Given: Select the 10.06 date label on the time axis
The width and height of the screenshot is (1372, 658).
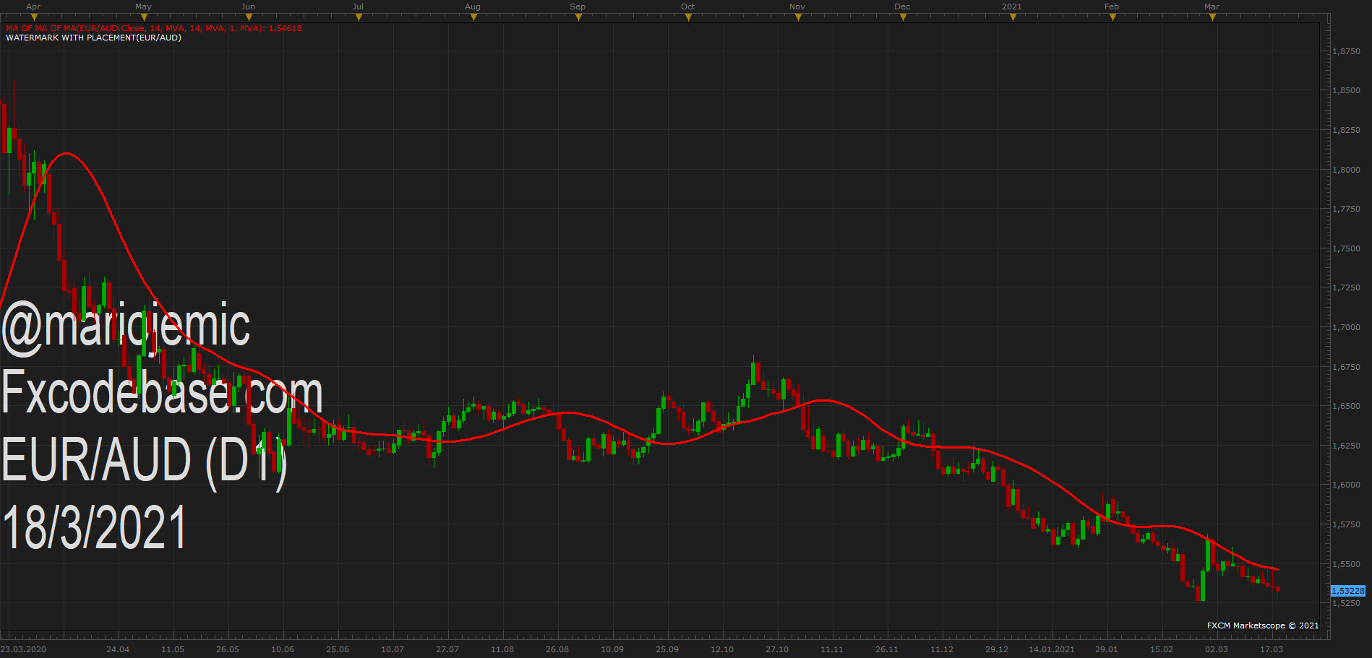Looking at the screenshot, I should tap(283, 649).
